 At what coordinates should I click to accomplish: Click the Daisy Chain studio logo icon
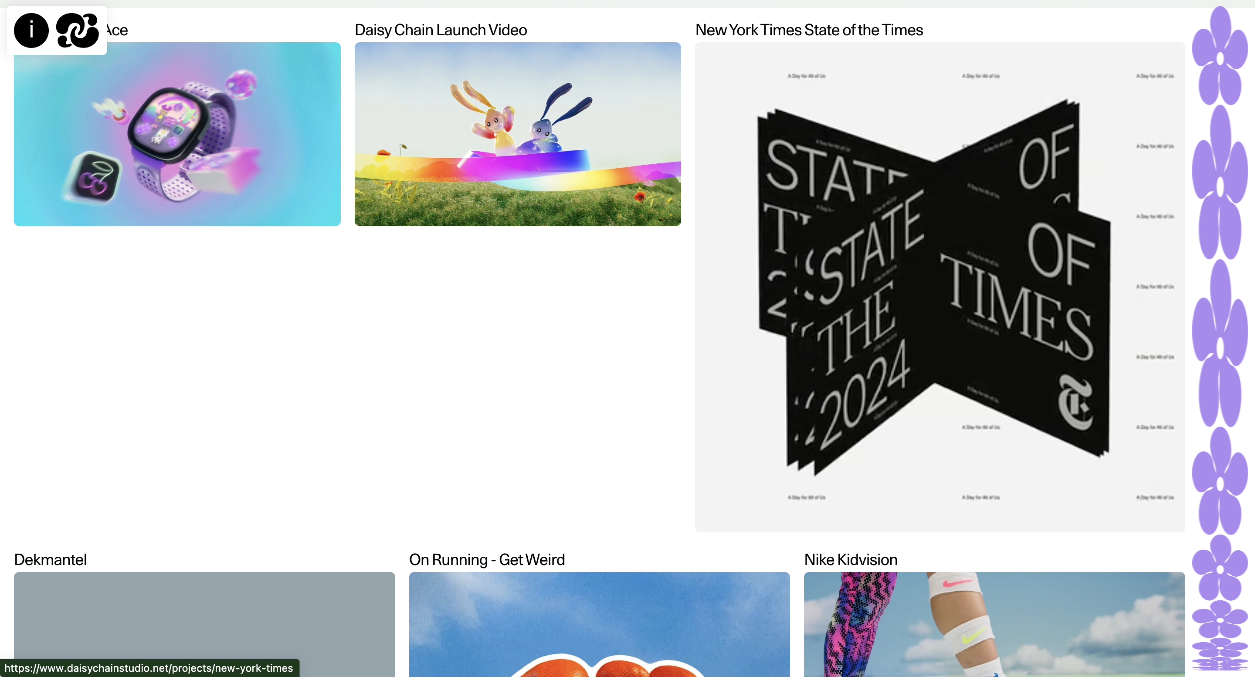click(x=78, y=30)
